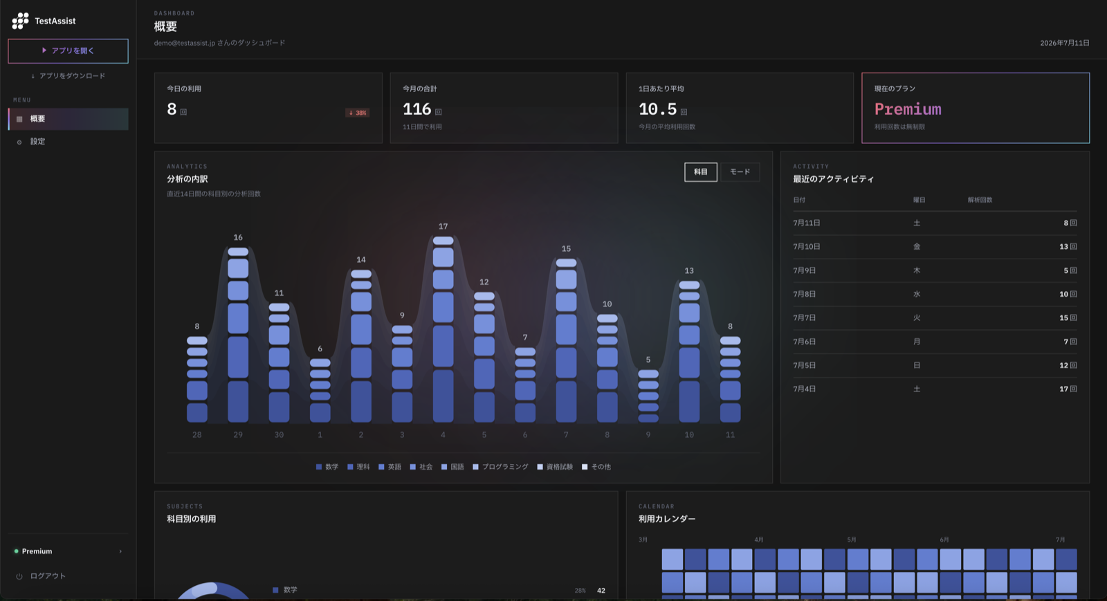Expand the Premium plan chevron
The image size is (1107, 601).
coord(120,551)
